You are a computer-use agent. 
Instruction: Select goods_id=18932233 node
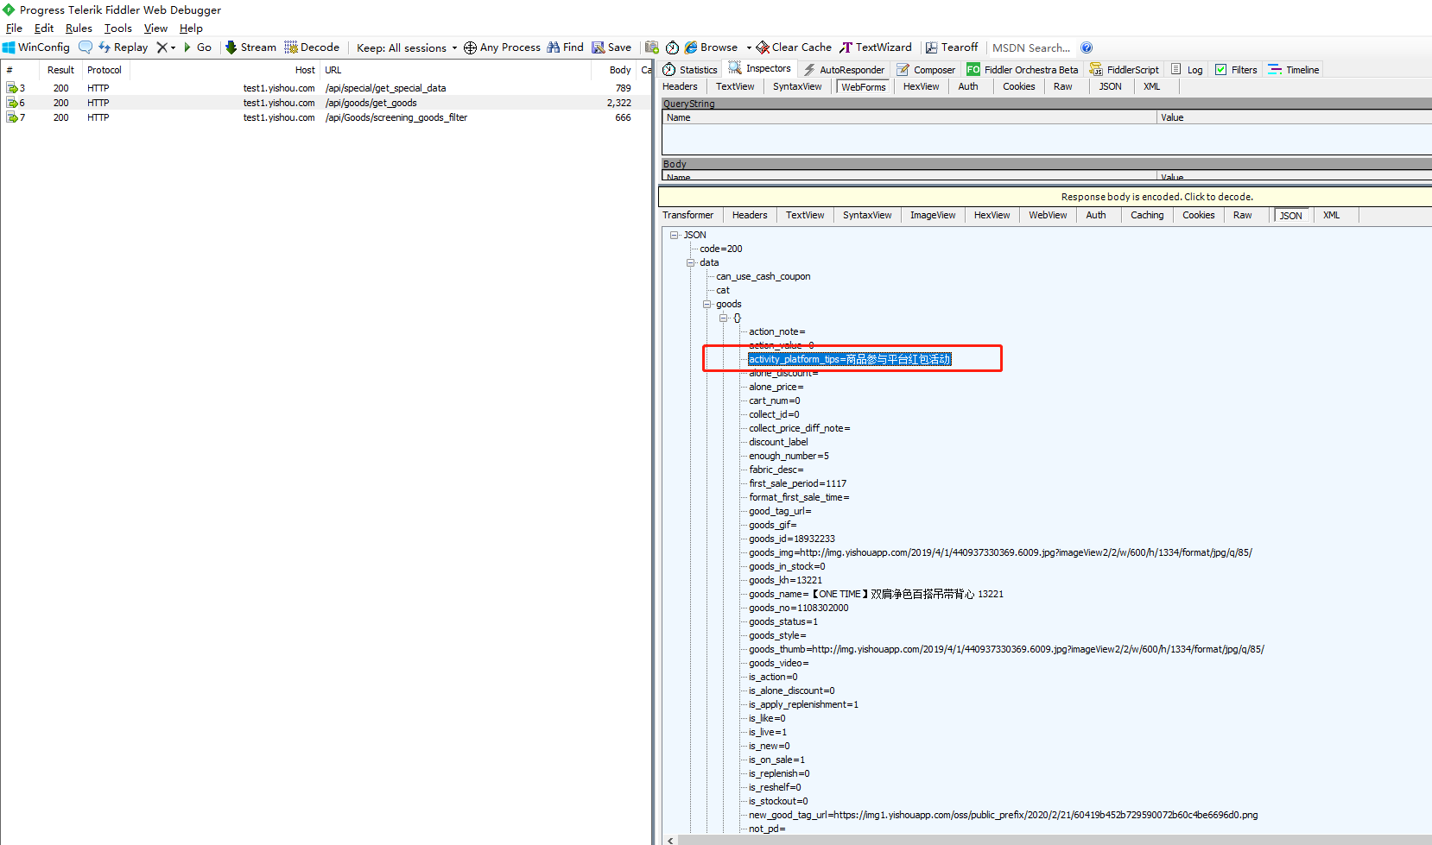(x=792, y=539)
